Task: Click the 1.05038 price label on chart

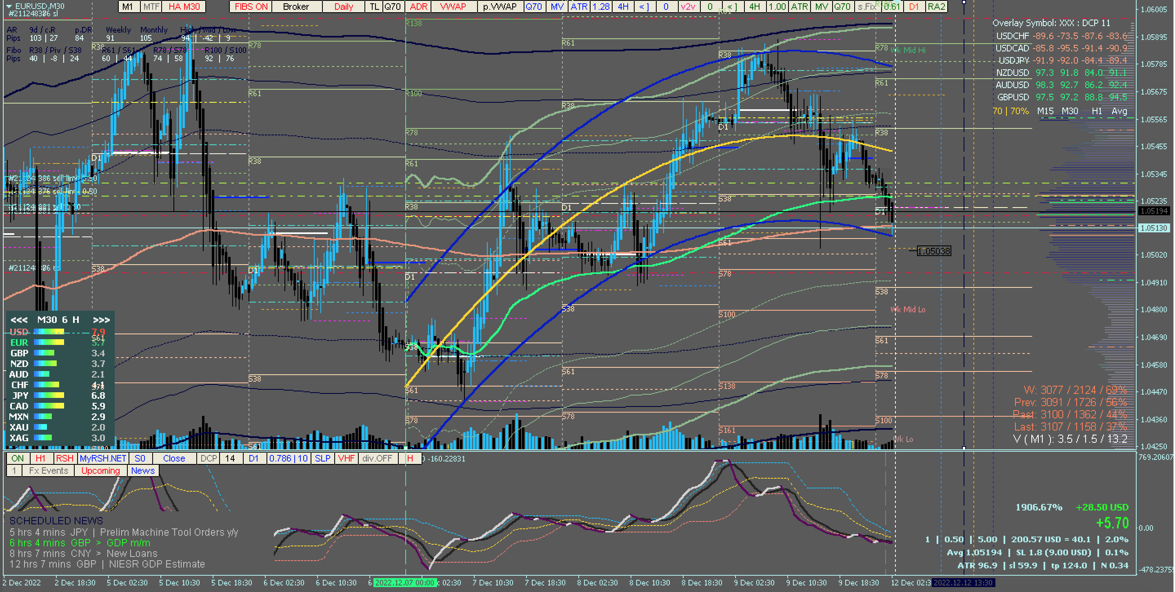Action: click(933, 251)
